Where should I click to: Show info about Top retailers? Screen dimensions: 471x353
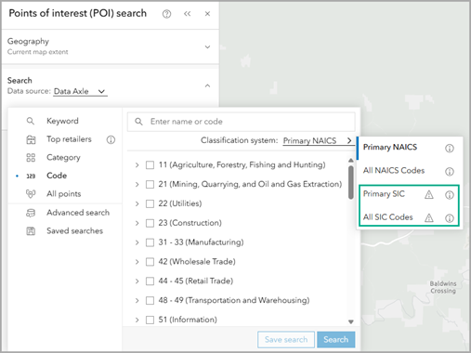pos(111,140)
